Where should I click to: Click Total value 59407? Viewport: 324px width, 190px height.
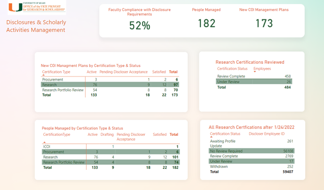[288, 172]
